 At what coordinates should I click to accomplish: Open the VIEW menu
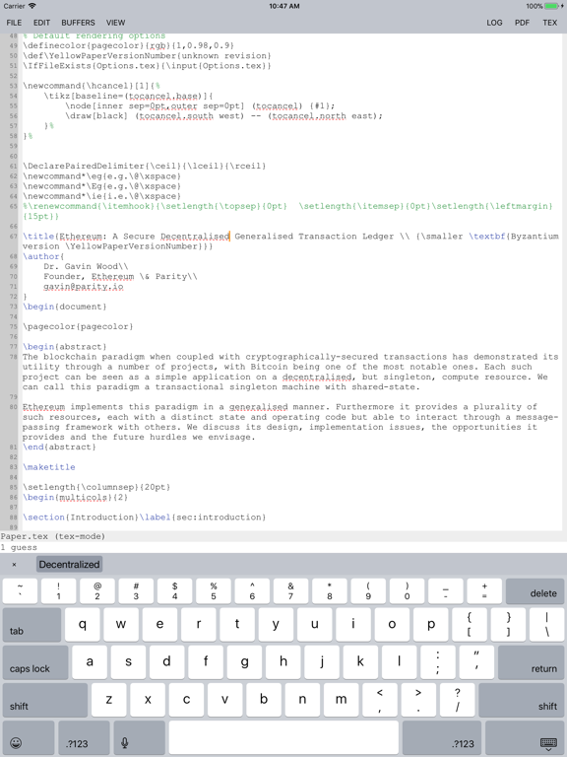click(116, 23)
